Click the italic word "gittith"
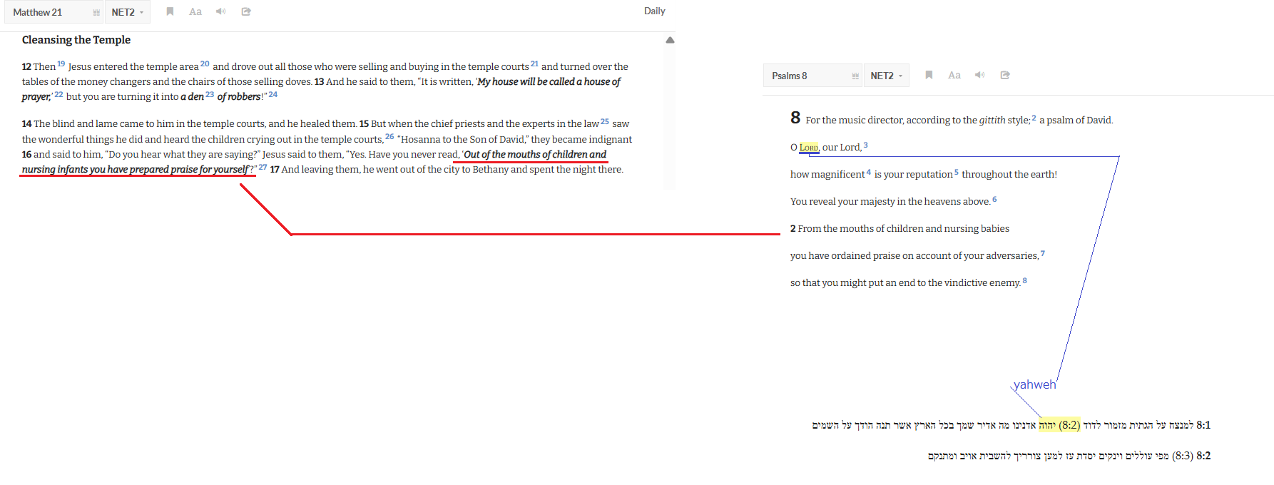The image size is (1274, 485). pyautogui.click(x=992, y=121)
